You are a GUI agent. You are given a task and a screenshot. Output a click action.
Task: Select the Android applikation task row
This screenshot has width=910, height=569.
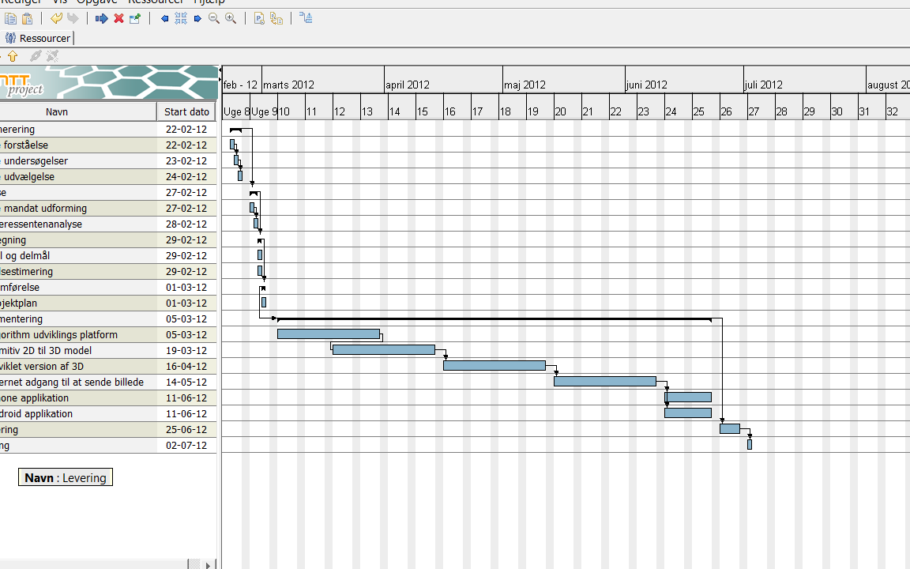pos(108,414)
